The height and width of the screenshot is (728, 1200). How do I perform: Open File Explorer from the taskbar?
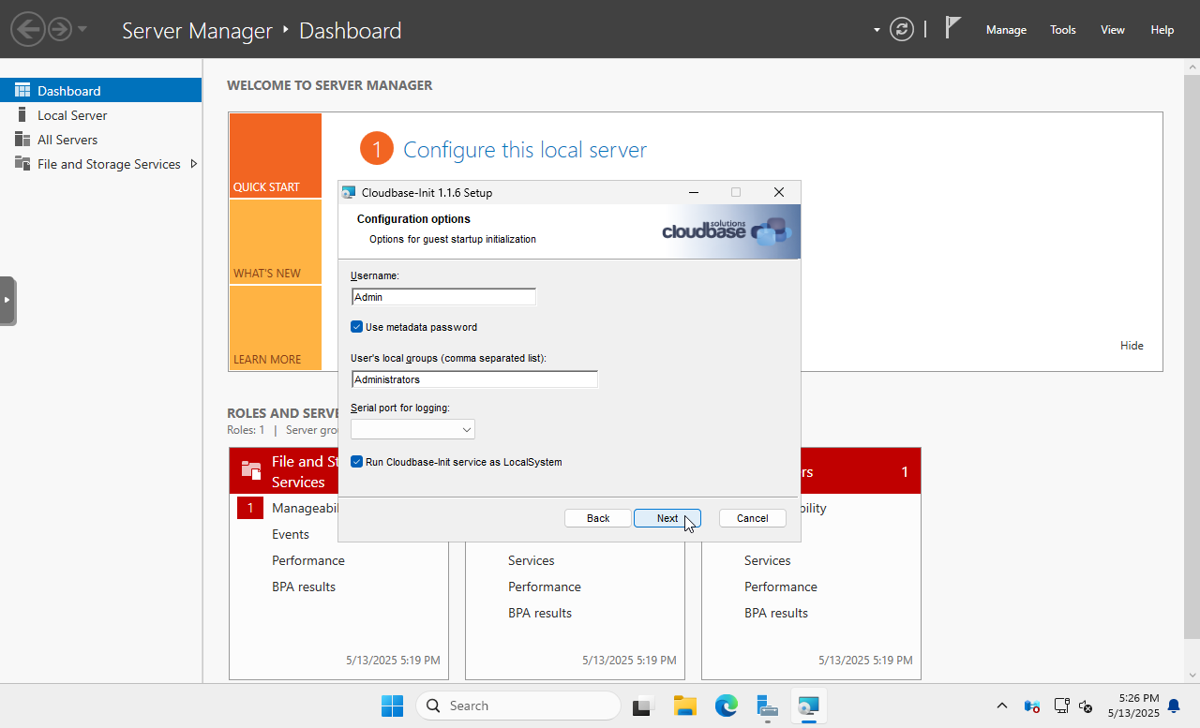click(684, 706)
